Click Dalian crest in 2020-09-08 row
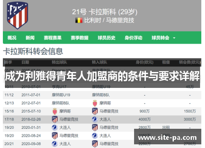This screenshot has height=148, width=205. 55,144
